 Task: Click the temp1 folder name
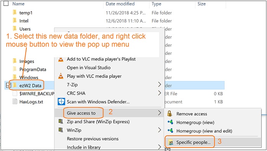26,13
